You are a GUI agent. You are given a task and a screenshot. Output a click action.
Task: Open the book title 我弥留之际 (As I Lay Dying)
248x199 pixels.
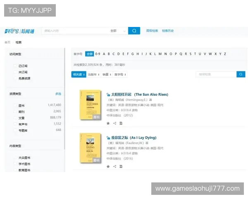[x=134, y=138]
